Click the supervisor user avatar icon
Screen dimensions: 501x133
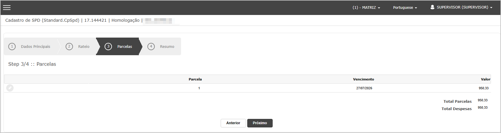pyautogui.click(x=432, y=7)
